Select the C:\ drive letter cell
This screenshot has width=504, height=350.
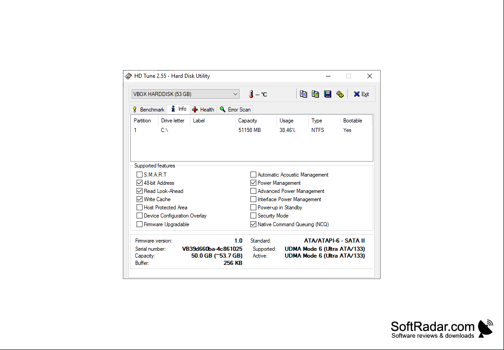164,130
